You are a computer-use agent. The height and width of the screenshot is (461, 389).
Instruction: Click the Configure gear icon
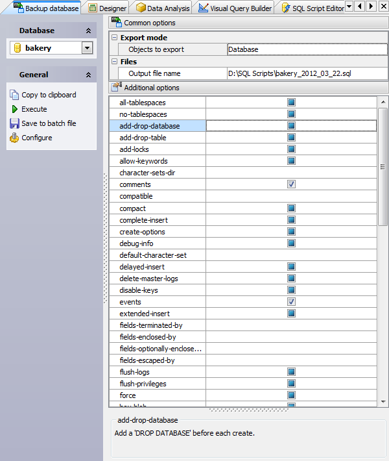(15, 138)
